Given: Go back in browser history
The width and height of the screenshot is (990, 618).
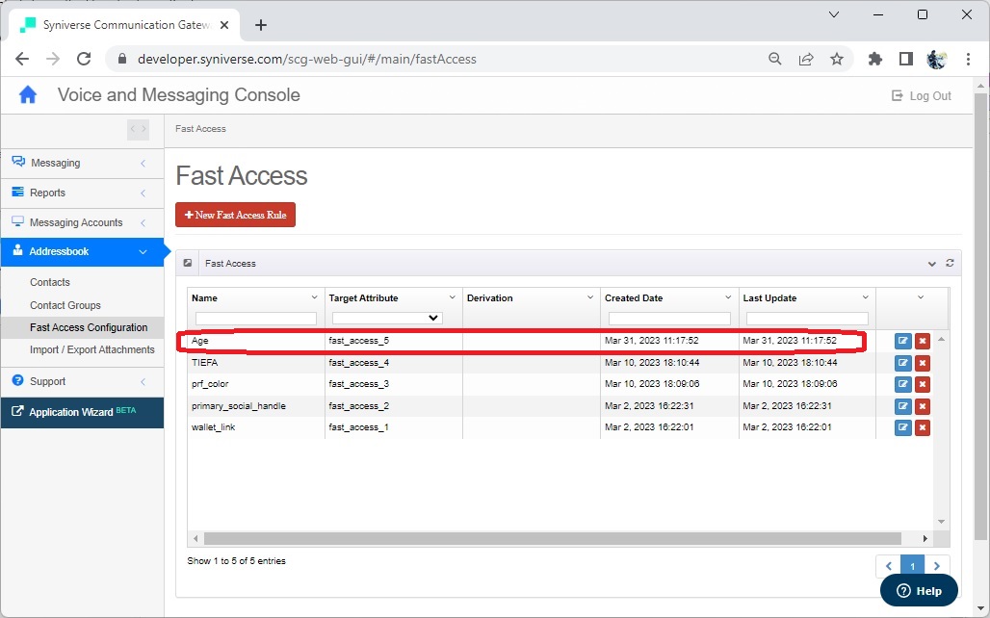Looking at the screenshot, I should 22,59.
